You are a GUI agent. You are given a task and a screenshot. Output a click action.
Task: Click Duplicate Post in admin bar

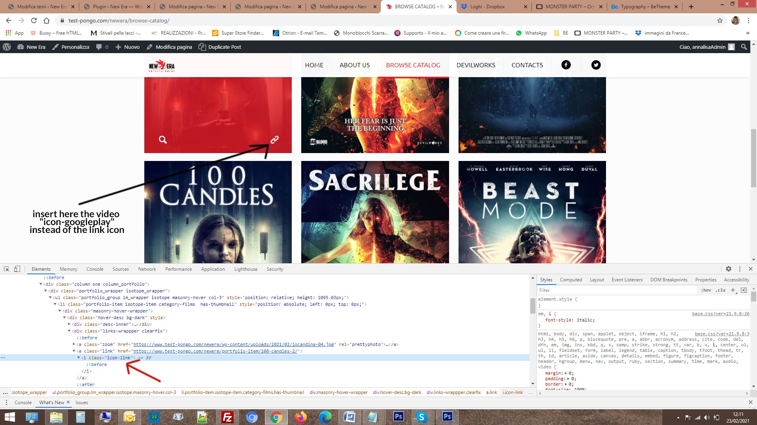220,47
